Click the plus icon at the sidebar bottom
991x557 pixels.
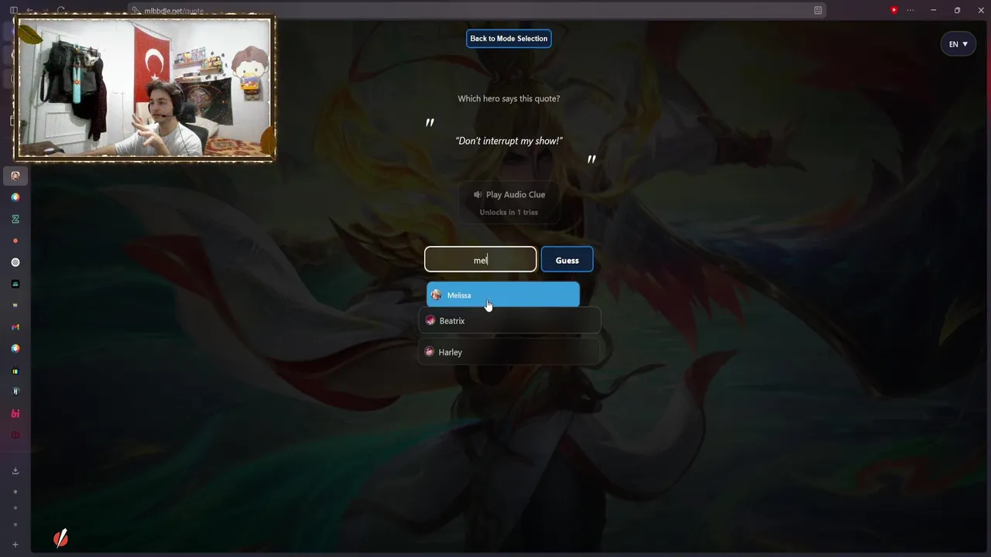[15, 545]
